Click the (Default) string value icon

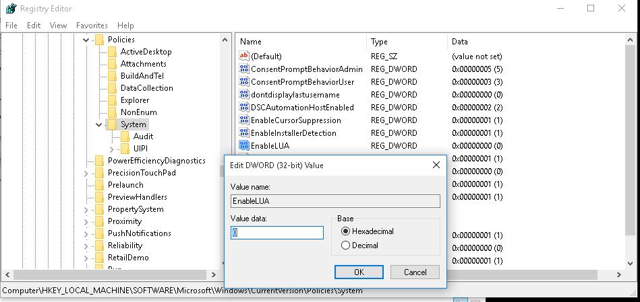point(244,56)
